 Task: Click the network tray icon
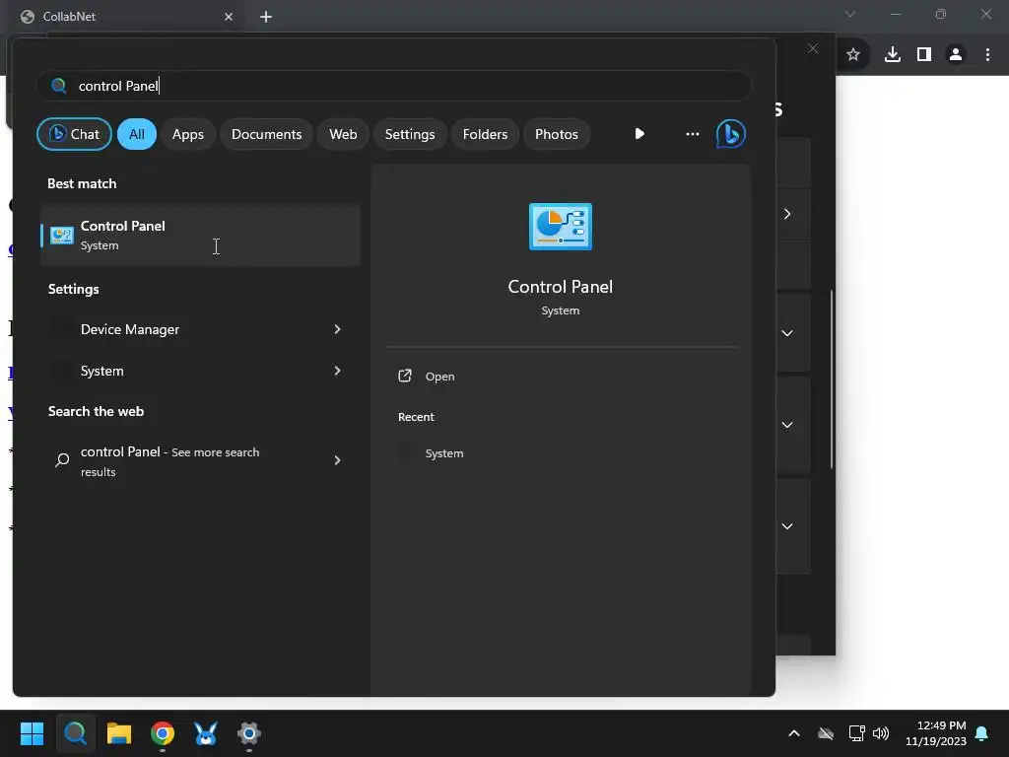click(856, 733)
